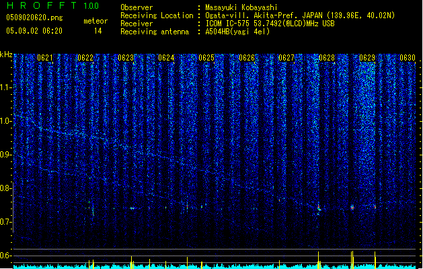
Task: Click the 'Observer' field label
Action: 137,7
